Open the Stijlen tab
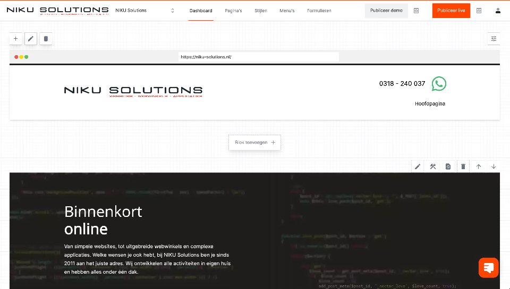The width and height of the screenshot is (510, 289). tap(261, 11)
